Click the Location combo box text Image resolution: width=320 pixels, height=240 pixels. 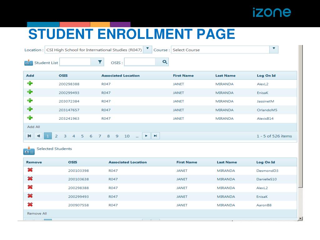point(94,50)
